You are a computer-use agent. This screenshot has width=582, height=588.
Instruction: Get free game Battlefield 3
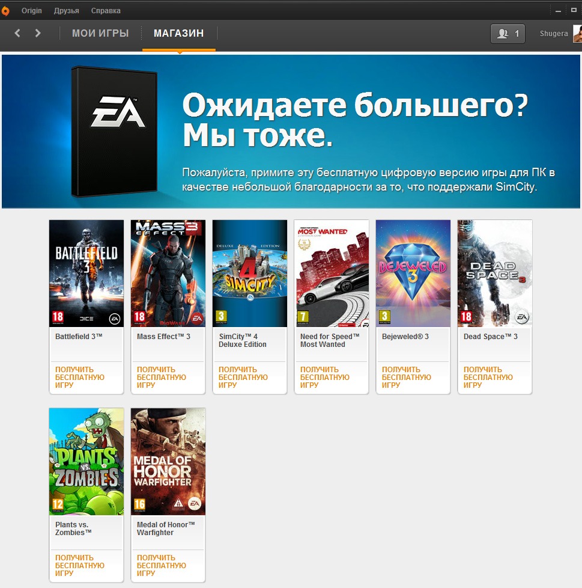click(80, 377)
